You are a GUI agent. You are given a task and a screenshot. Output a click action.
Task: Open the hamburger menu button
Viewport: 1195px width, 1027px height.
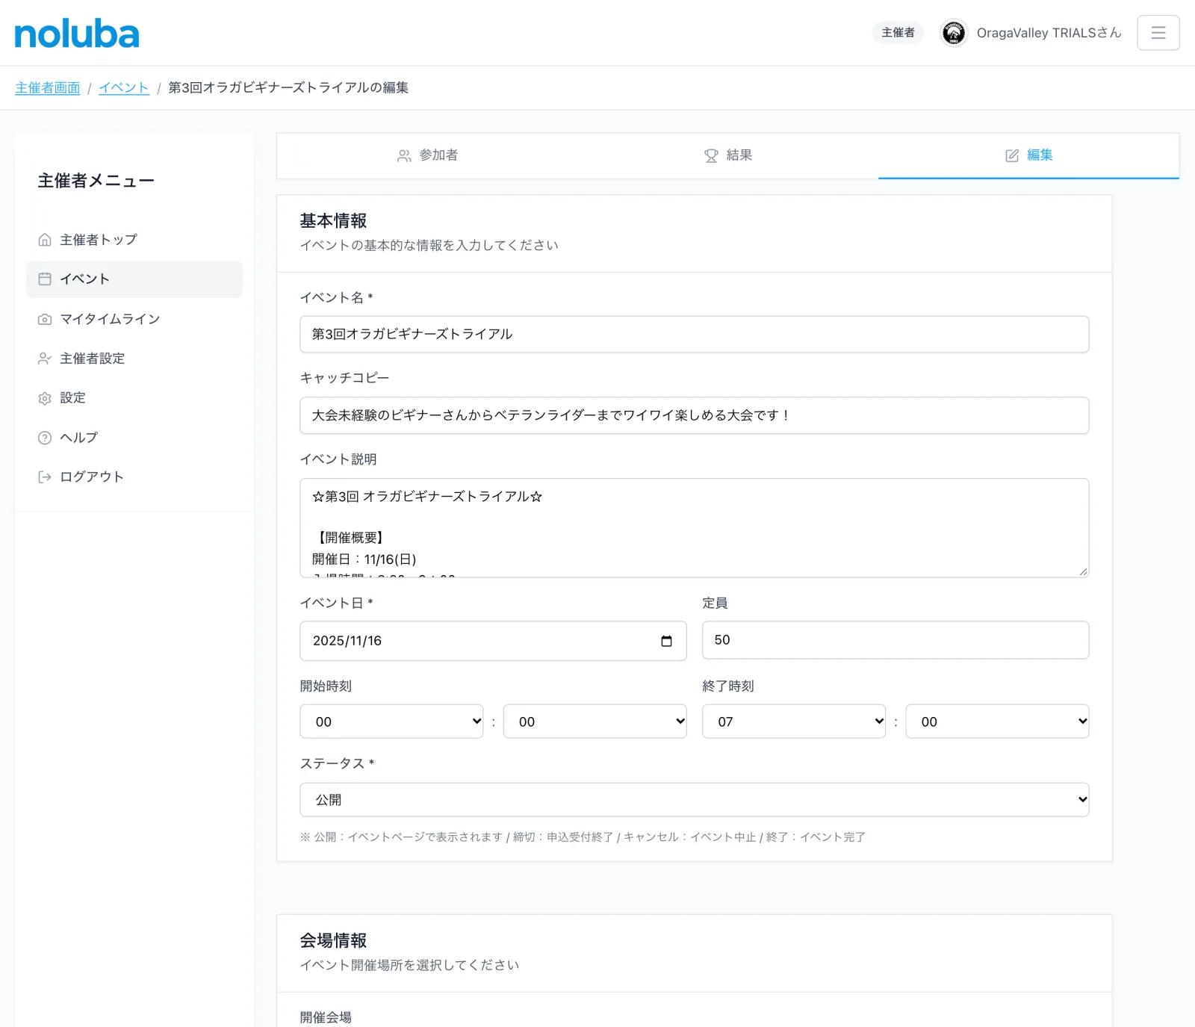[x=1158, y=33]
